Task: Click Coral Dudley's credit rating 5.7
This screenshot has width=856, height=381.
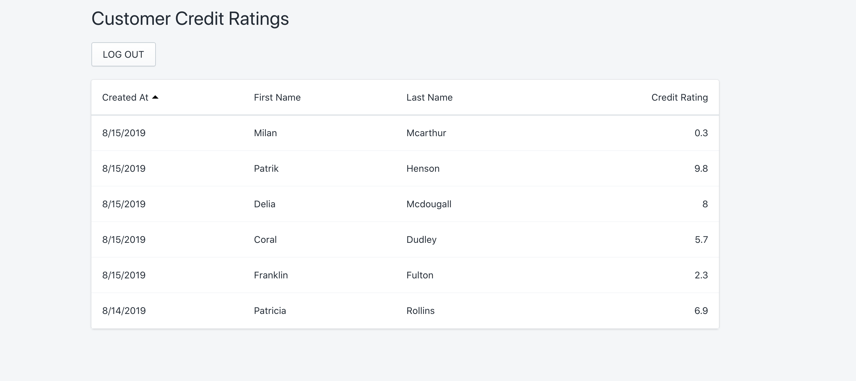Action: point(701,240)
